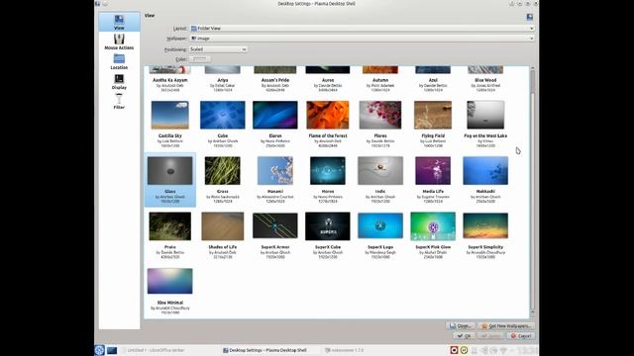Select the Ariya wallpaper
Image resolution: width=634 pixels, height=356 pixels.
222,79
